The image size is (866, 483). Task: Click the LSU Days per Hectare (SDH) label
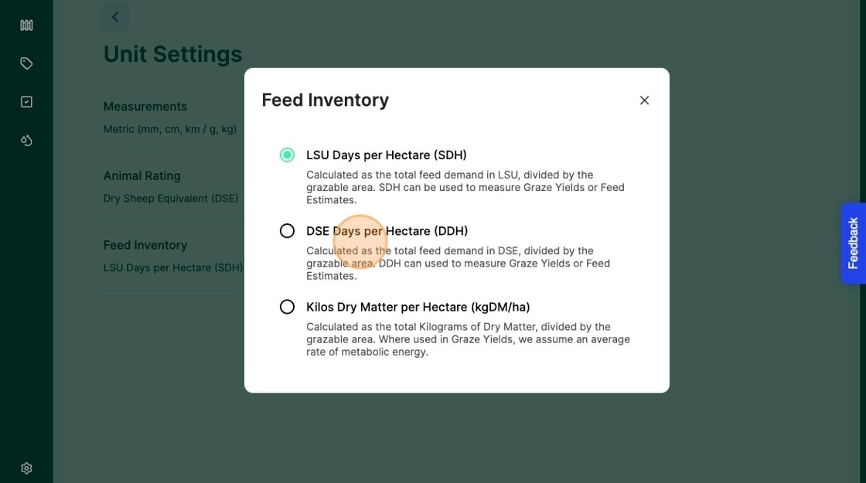tap(386, 155)
